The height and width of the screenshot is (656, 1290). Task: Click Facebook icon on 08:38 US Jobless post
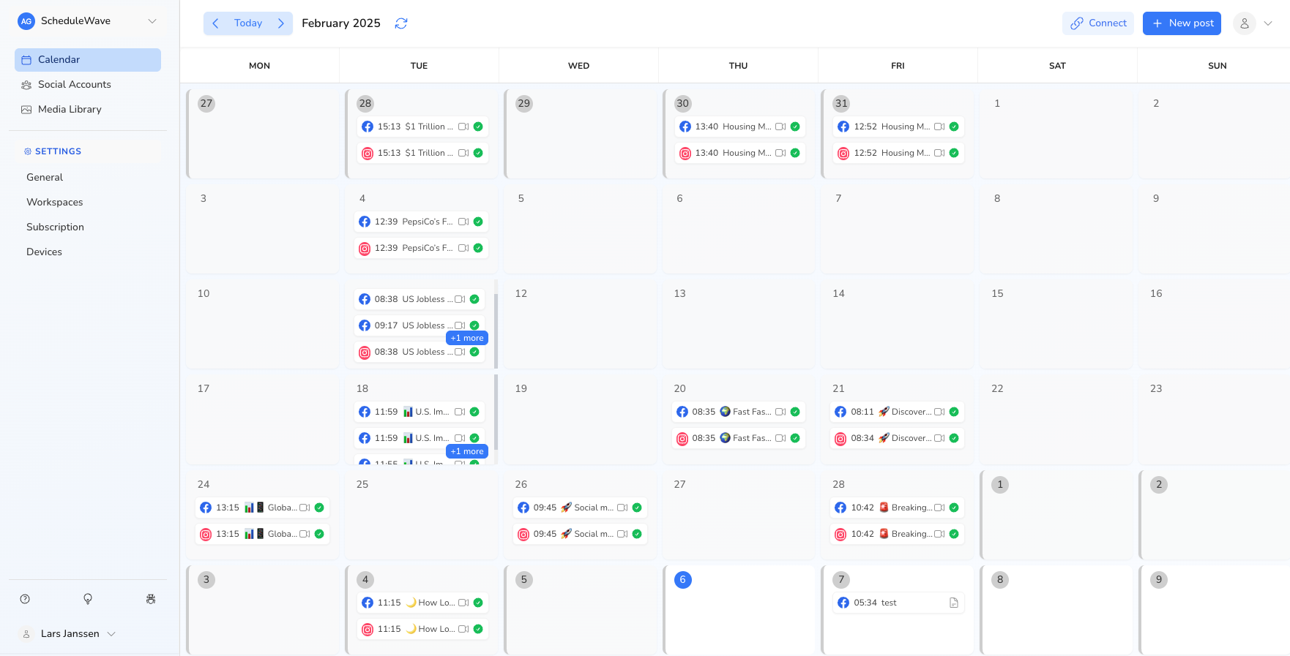point(365,300)
